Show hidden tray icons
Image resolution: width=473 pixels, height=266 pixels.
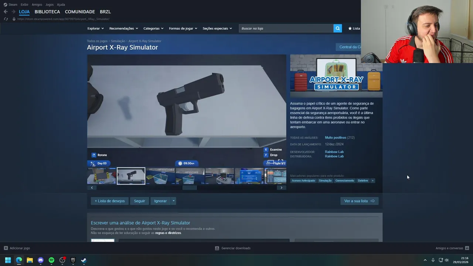click(425, 260)
